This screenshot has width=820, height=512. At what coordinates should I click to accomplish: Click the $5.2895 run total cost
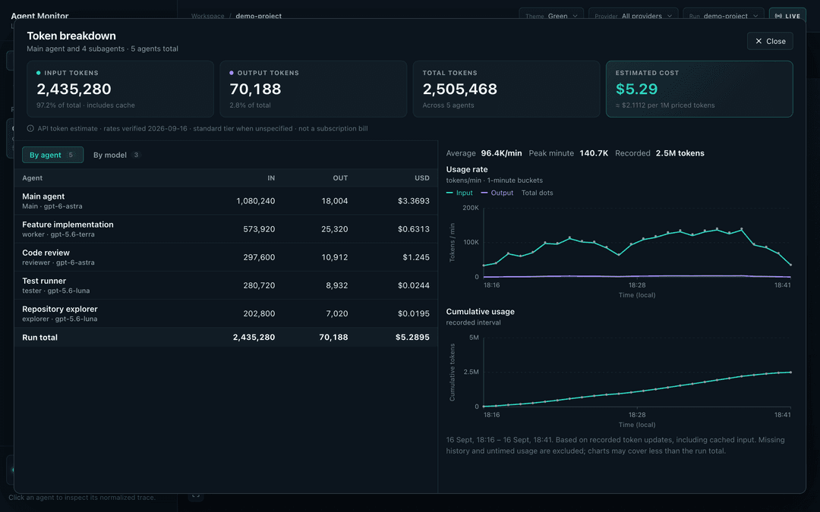click(412, 338)
